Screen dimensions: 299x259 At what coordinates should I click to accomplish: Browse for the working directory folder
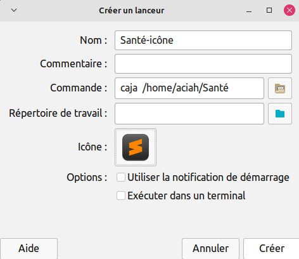point(280,114)
